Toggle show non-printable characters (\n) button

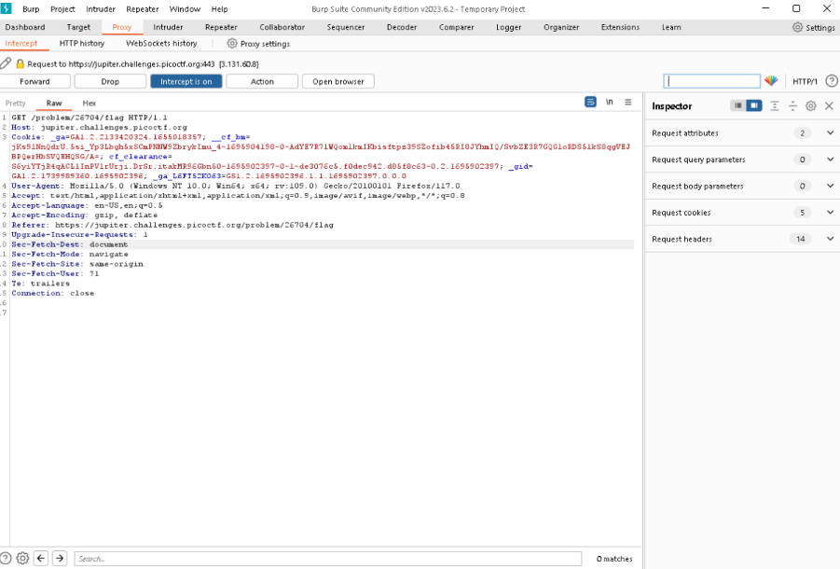pyautogui.click(x=610, y=103)
